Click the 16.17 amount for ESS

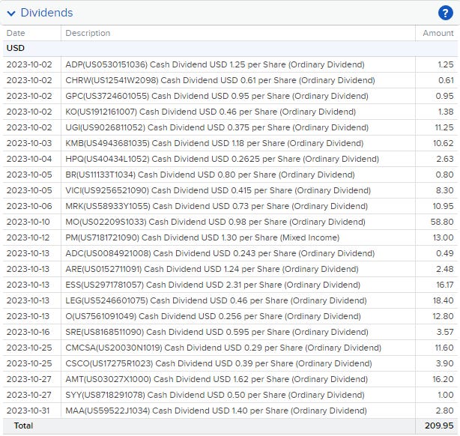[x=445, y=285]
